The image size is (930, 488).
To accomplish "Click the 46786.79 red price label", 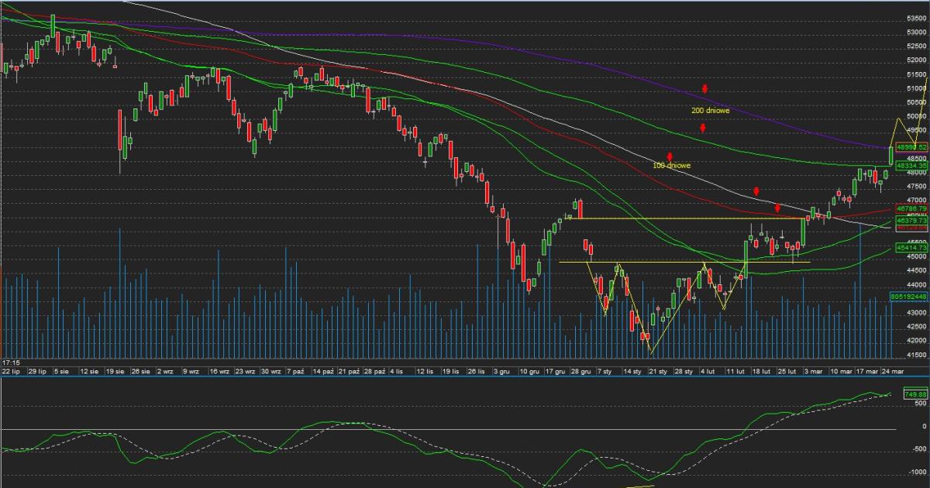I will coord(911,209).
